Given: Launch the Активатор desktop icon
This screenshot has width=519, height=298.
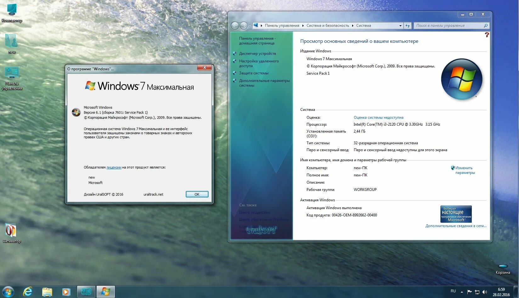Looking at the screenshot, I should tap(12, 233).
